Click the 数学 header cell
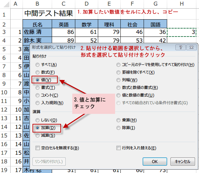199x173 pixels. (87, 24)
